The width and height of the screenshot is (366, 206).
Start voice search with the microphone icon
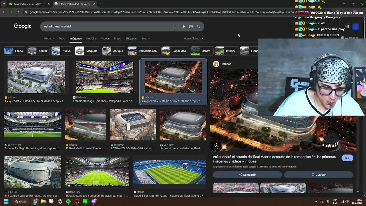point(183,26)
